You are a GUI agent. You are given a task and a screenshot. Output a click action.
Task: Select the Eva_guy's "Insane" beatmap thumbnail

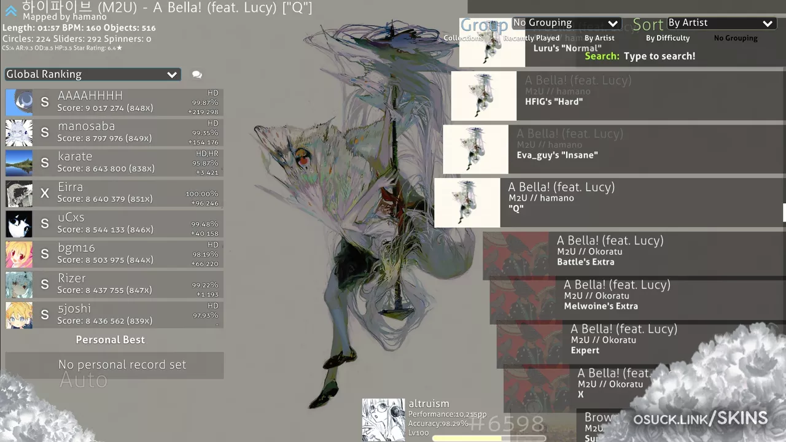pos(475,149)
